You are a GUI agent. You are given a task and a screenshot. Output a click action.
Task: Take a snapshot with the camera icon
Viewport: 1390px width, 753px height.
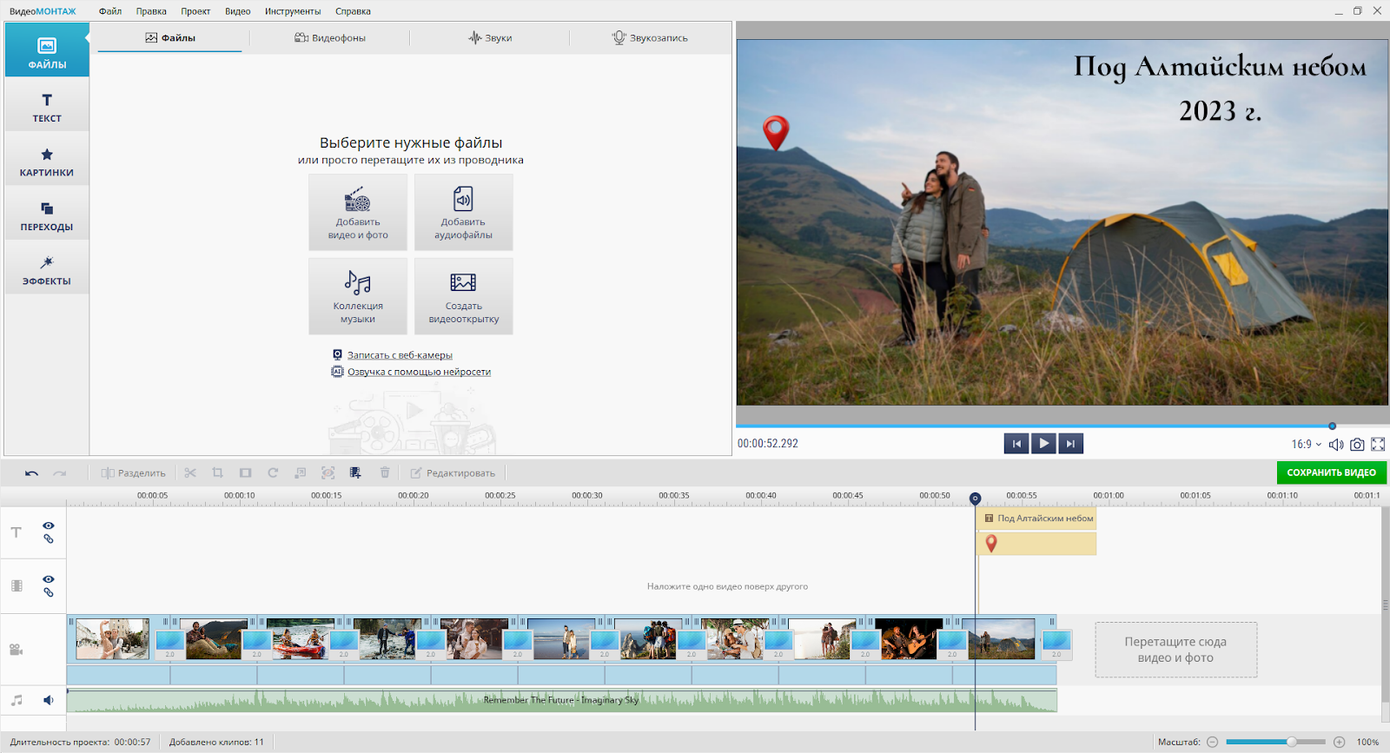pyautogui.click(x=1357, y=444)
